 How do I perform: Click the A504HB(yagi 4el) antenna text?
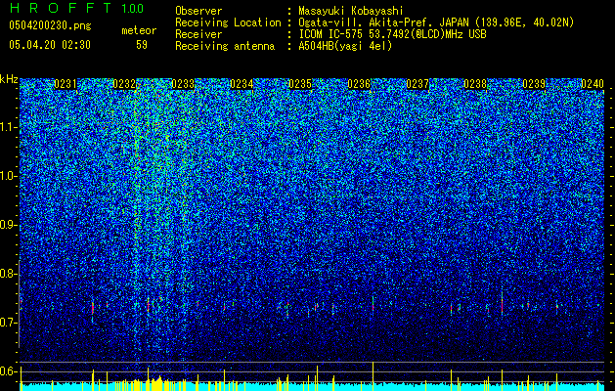point(345,46)
